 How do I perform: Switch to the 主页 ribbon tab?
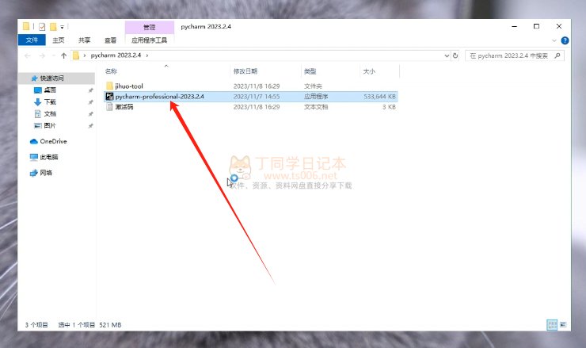59,40
